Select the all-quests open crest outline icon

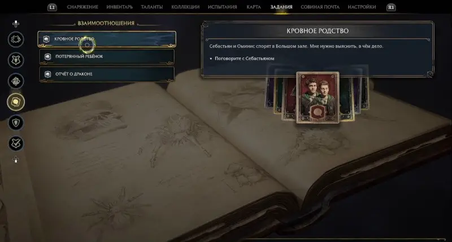point(16,39)
